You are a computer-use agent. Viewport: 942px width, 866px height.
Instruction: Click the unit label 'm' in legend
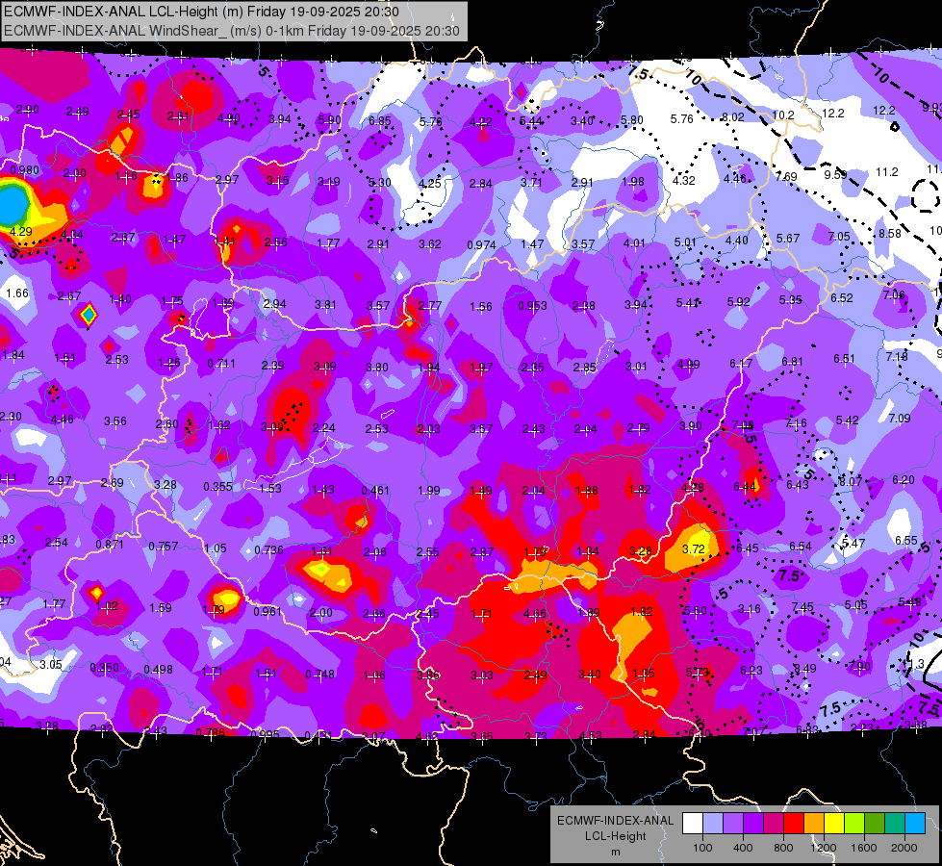[x=615, y=852]
